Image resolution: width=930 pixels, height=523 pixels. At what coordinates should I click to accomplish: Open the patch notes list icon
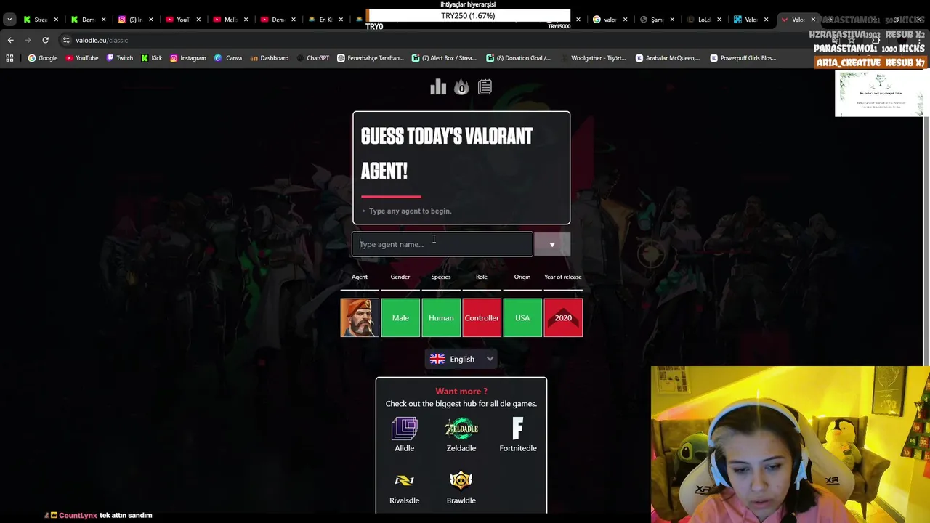(x=485, y=87)
